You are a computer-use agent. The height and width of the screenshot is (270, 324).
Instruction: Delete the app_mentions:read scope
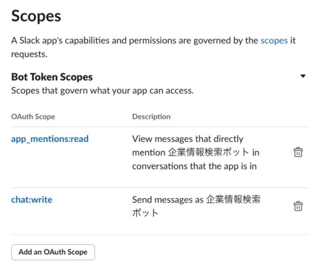click(x=298, y=152)
